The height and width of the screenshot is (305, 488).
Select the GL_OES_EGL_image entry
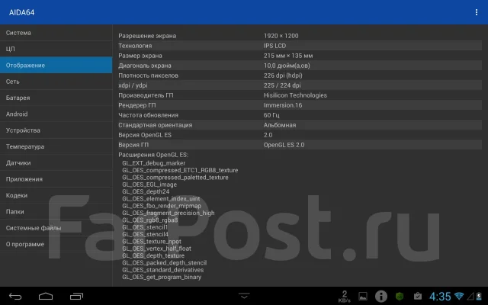(x=149, y=185)
